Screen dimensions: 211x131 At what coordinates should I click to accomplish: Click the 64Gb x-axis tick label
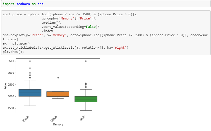pyautogui.click(x=83, y=118)
